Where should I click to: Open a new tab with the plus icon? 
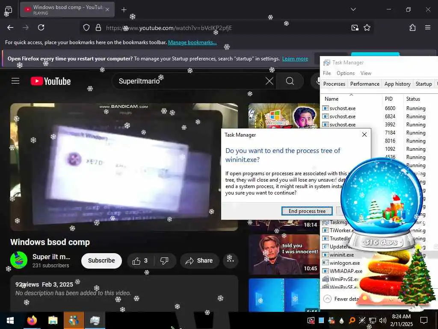click(124, 10)
